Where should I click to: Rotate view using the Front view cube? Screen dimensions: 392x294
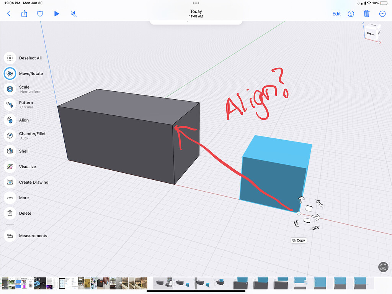(372, 33)
